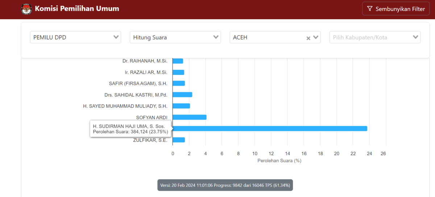
Task: Click the Safir (Firsa Agam) bar
Action: pyautogui.click(x=179, y=83)
